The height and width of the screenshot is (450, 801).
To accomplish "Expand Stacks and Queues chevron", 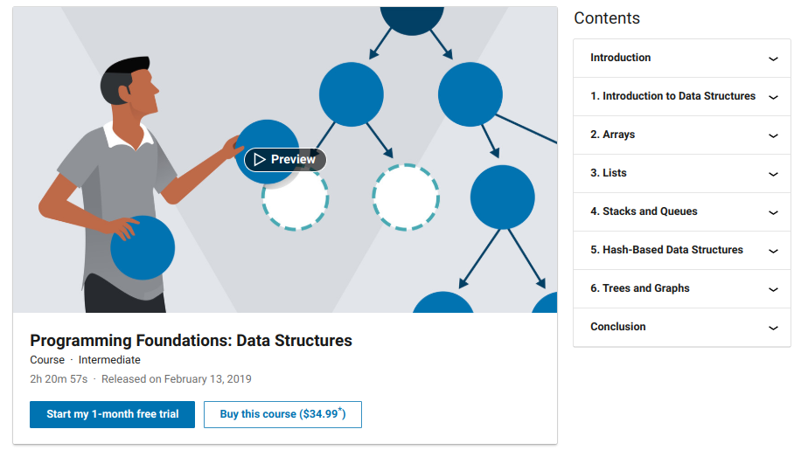I will tap(773, 212).
